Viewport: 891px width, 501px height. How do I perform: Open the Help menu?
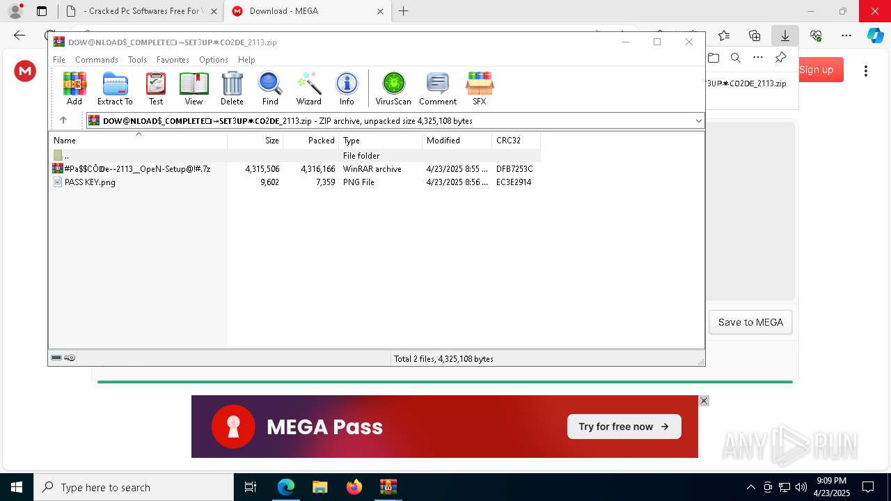tap(246, 60)
